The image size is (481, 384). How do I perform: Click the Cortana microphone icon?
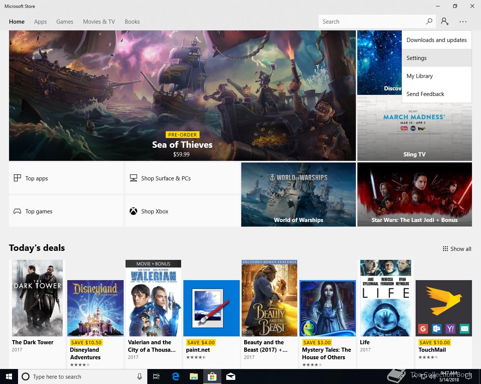coord(139,376)
